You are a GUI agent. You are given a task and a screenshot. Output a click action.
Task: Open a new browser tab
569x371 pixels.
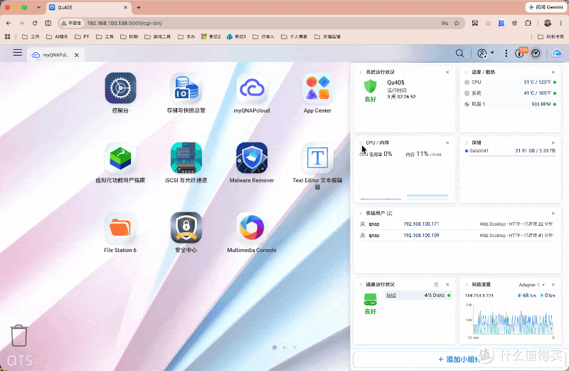pyautogui.click(x=139, y=7)
